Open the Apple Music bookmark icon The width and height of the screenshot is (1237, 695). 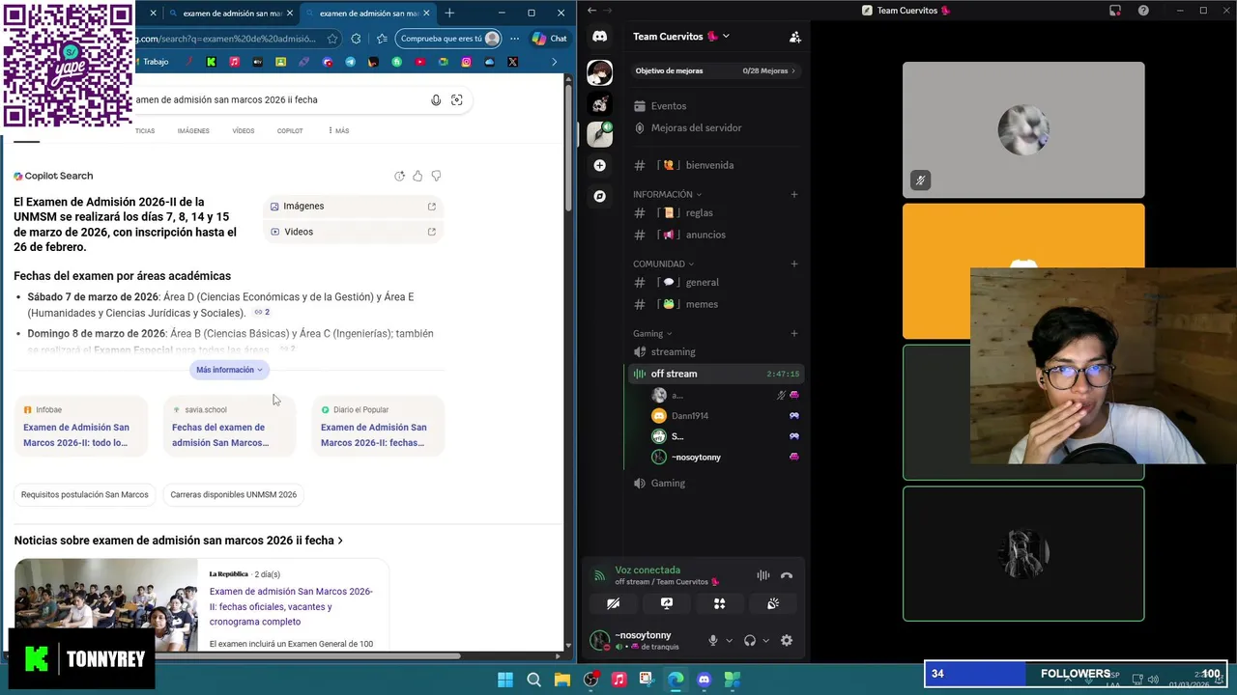(234, 62)
